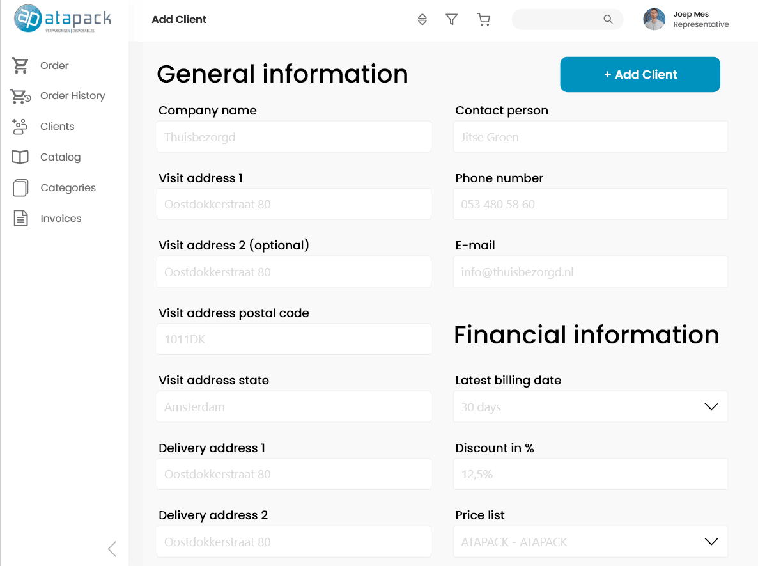Open the Invoices menu item
The width and height of the screenshot is (758, 566).
pyautogui.click(x=61, y=219)
